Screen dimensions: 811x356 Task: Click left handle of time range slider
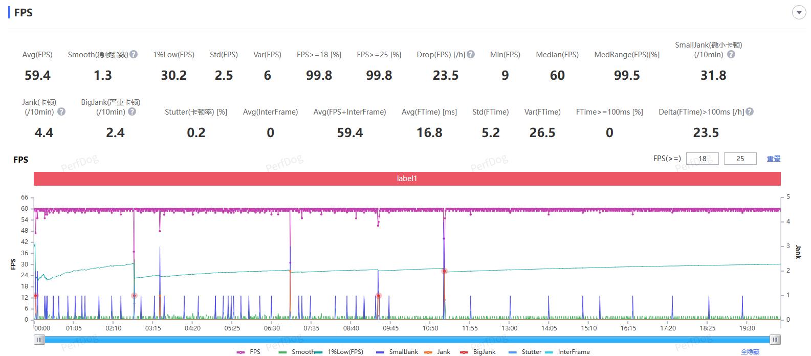[x=39, y=340]
